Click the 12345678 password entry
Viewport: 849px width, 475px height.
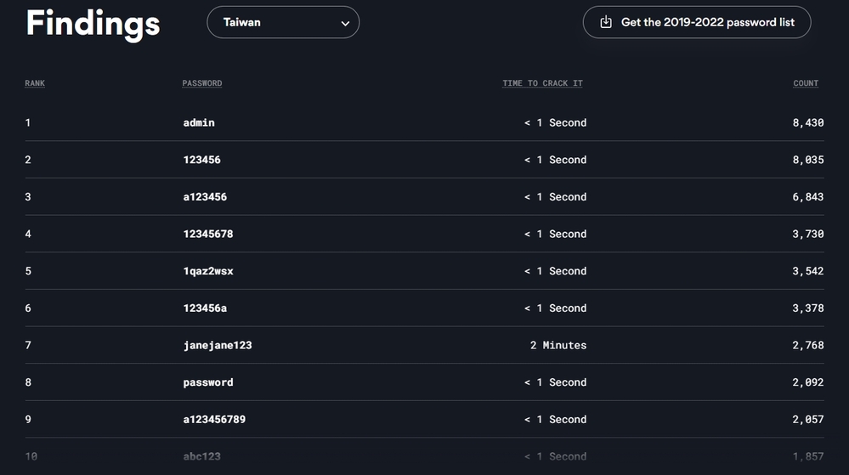[208, 234]
